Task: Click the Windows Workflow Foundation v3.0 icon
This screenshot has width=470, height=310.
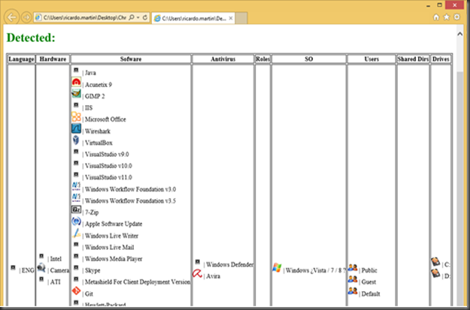Action: pyautogui.click(x=76, y=187)
